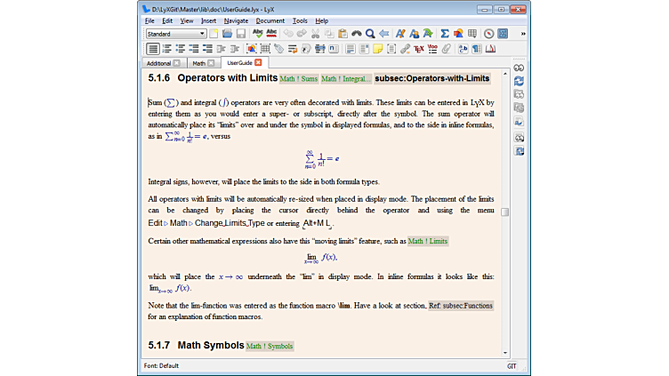Open the Document menu
The image size is (669, 376).
point(270,20)
